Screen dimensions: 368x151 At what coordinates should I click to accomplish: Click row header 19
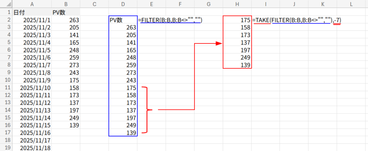click(x=6, y=148)
